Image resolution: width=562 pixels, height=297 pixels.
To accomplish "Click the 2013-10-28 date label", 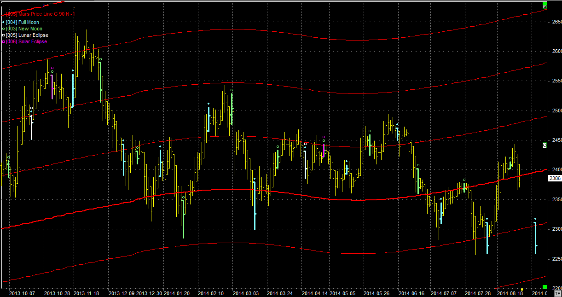I will (57, 293).
